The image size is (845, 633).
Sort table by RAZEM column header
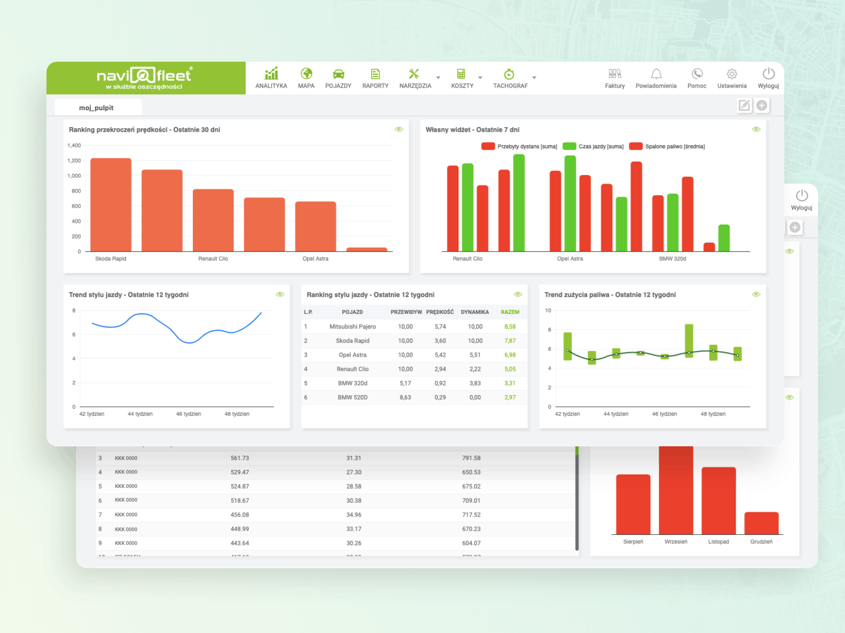coord(510,312)
